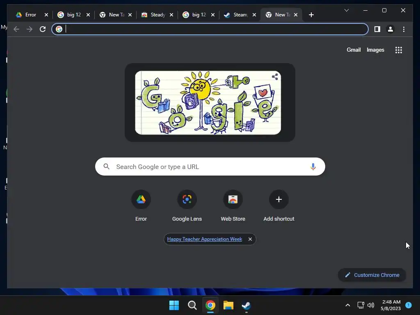Click Chrome icon in the taskbar
The height and width of the screenshot is (315, 420).
[x=210, y=305]
